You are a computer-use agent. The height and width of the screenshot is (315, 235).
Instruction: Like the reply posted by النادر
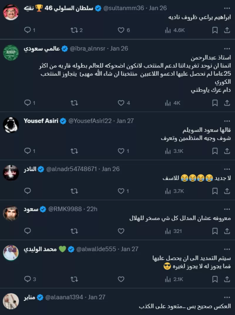click(121, 191)
